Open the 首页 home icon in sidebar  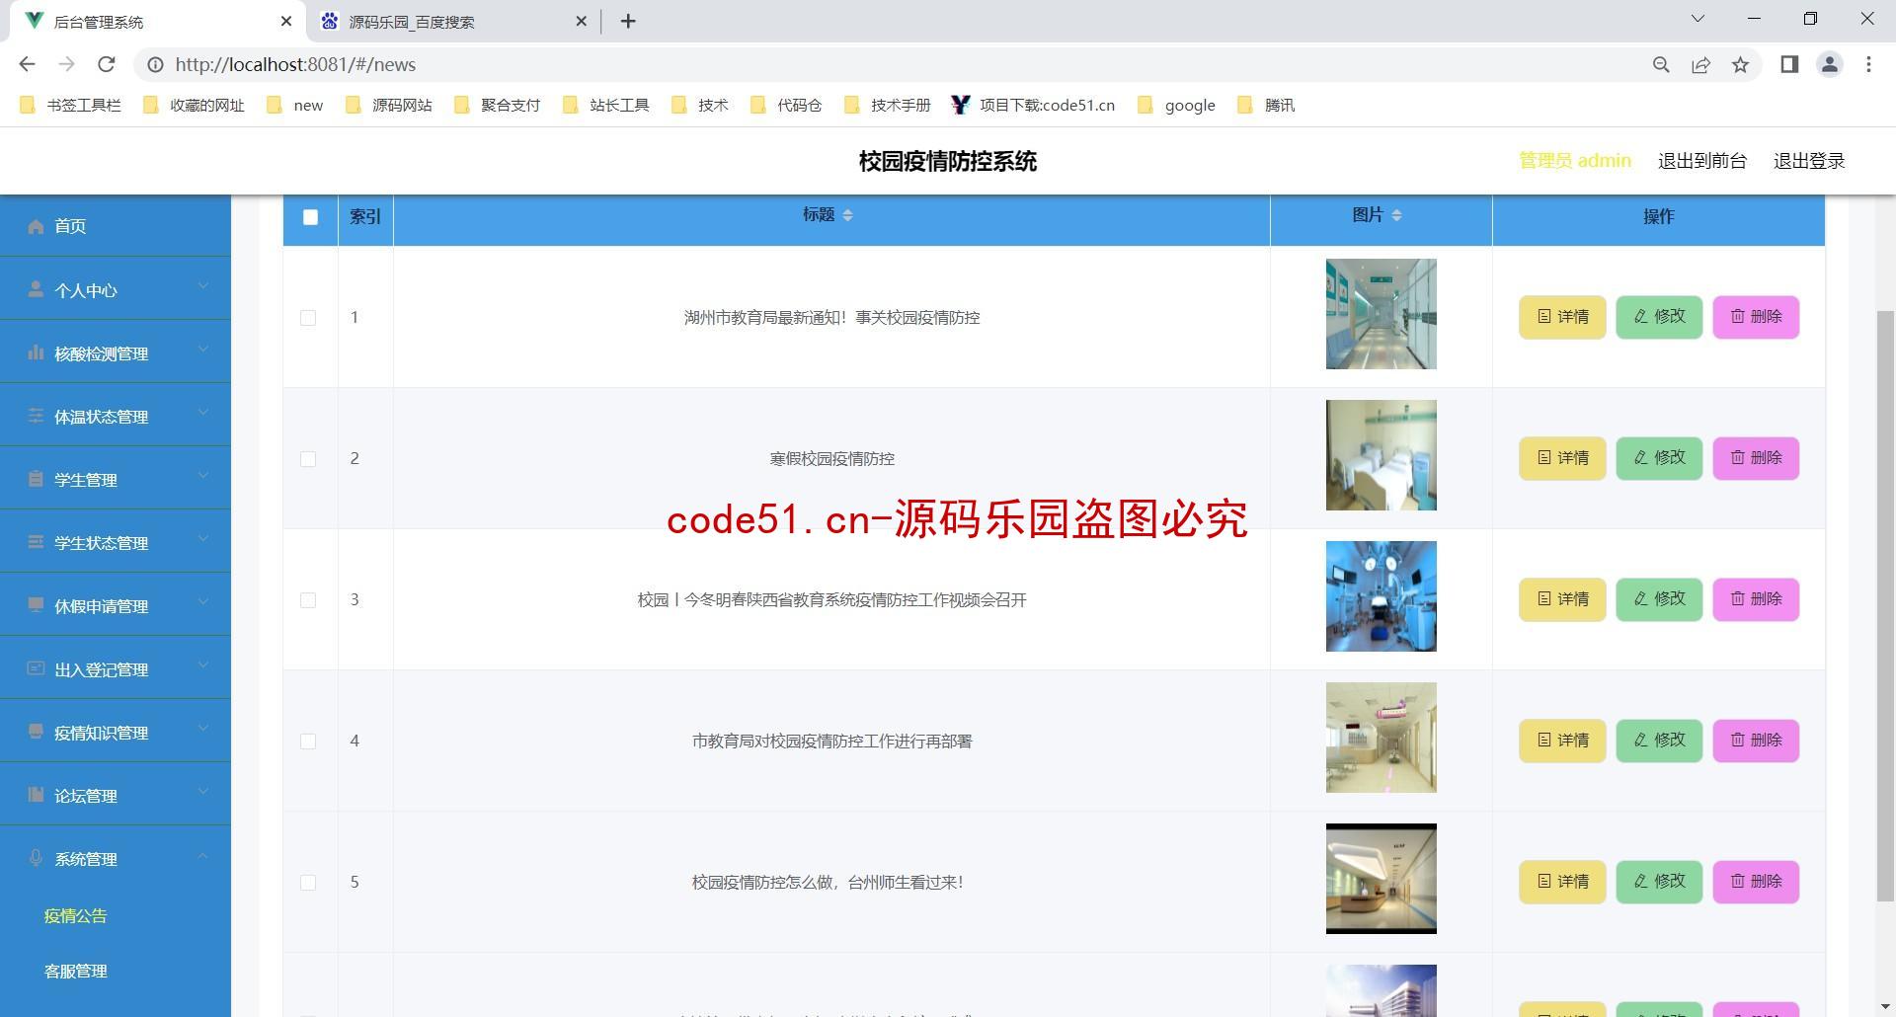point(36,226)
